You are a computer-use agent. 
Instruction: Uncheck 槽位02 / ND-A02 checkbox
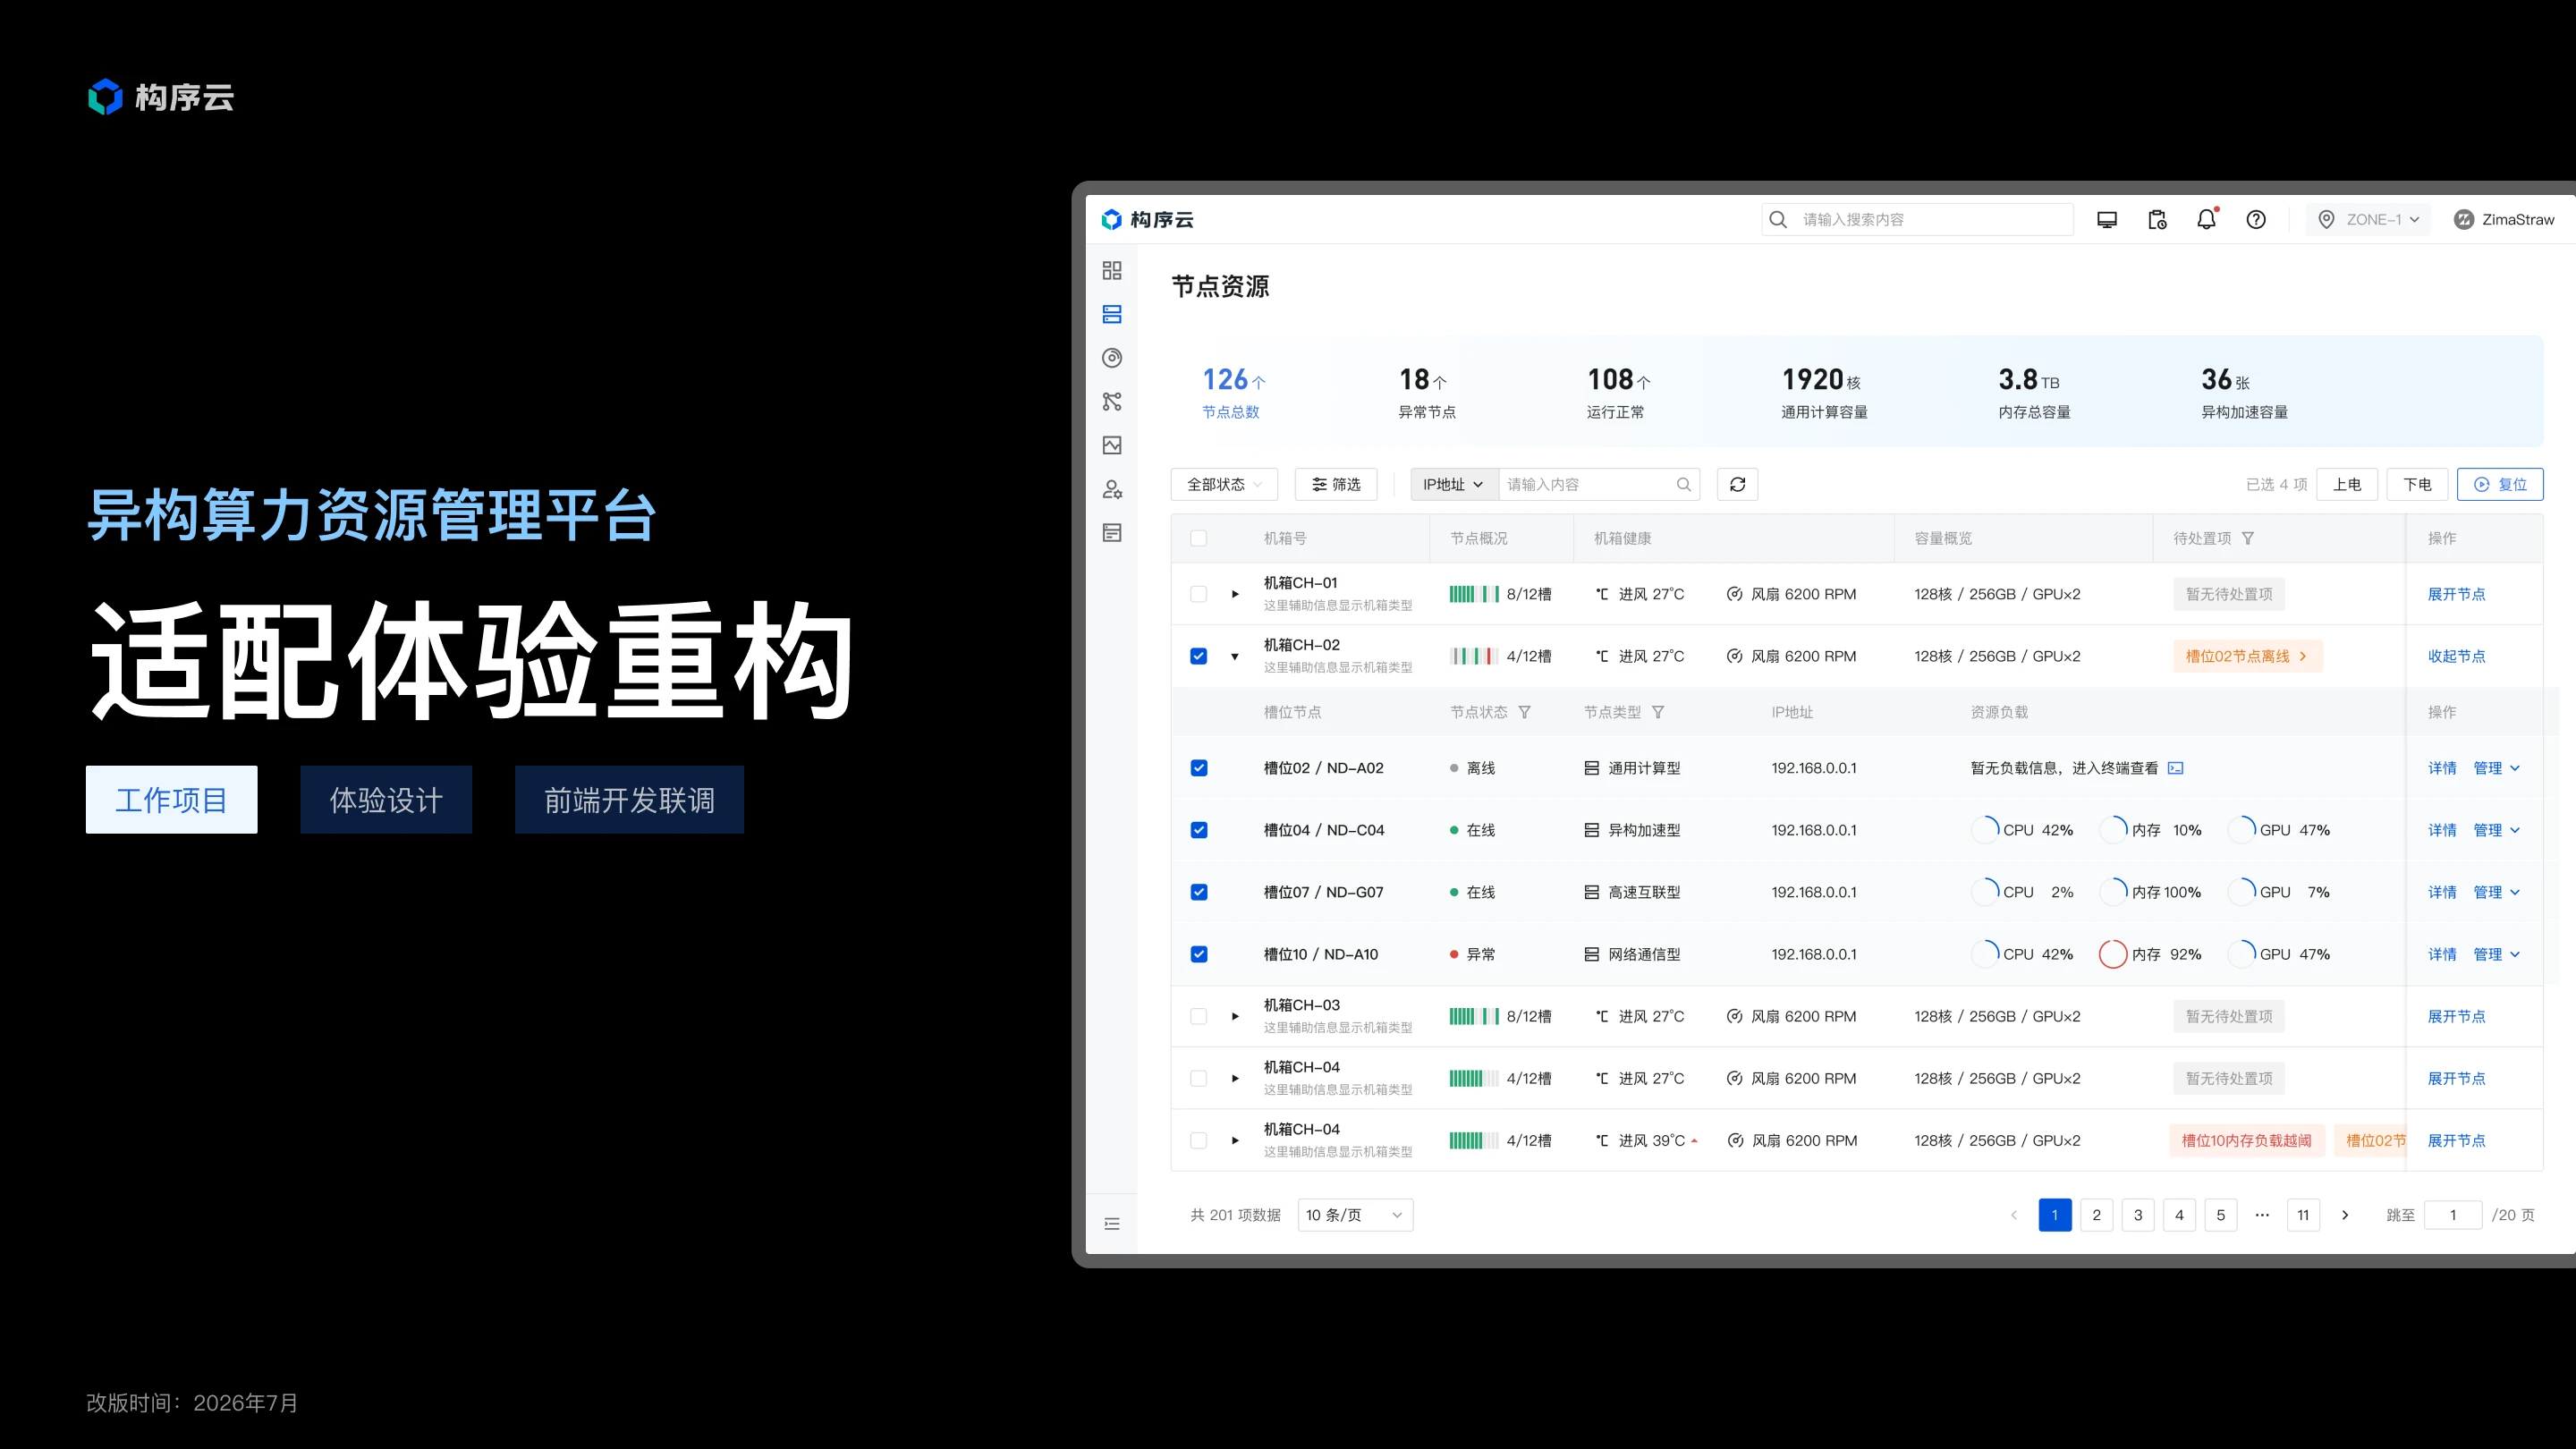1199,768
